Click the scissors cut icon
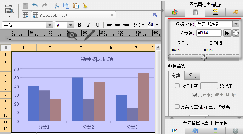Viewport: 243px width, 134px height. [57, 6]
